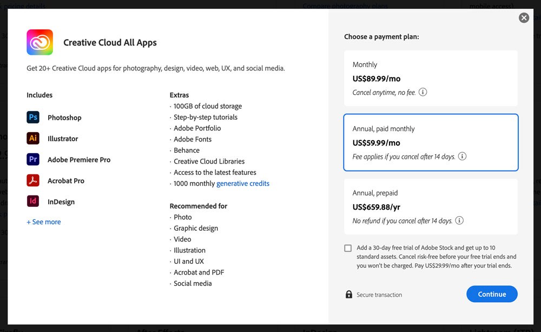Select the Monthly payment plan

click(x=430, y=77)
